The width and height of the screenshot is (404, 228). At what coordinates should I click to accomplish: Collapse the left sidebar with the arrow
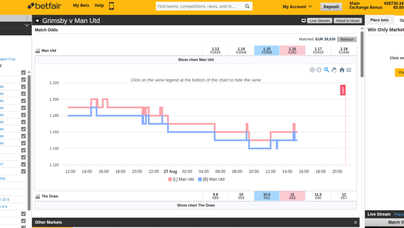click(x=27, y=18)
